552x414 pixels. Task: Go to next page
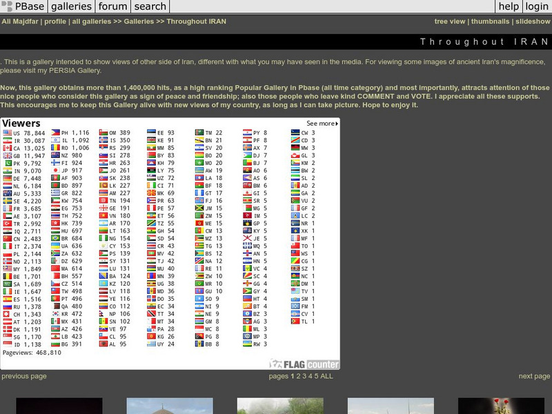click(534, 376)
